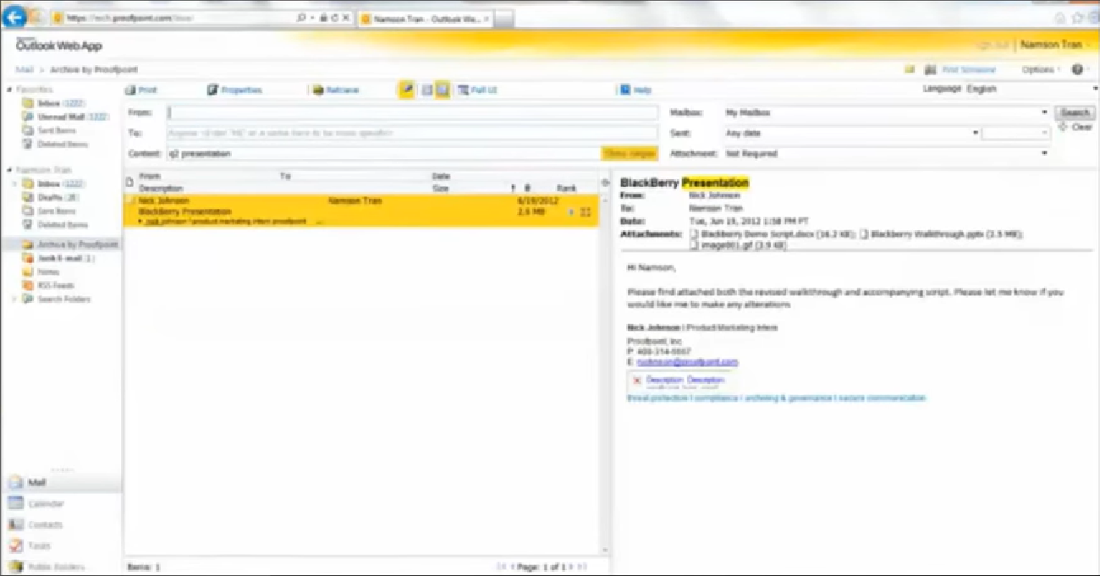Click browser back button
This screenshot has width=1100, height=576.
[x=14, y=18]
